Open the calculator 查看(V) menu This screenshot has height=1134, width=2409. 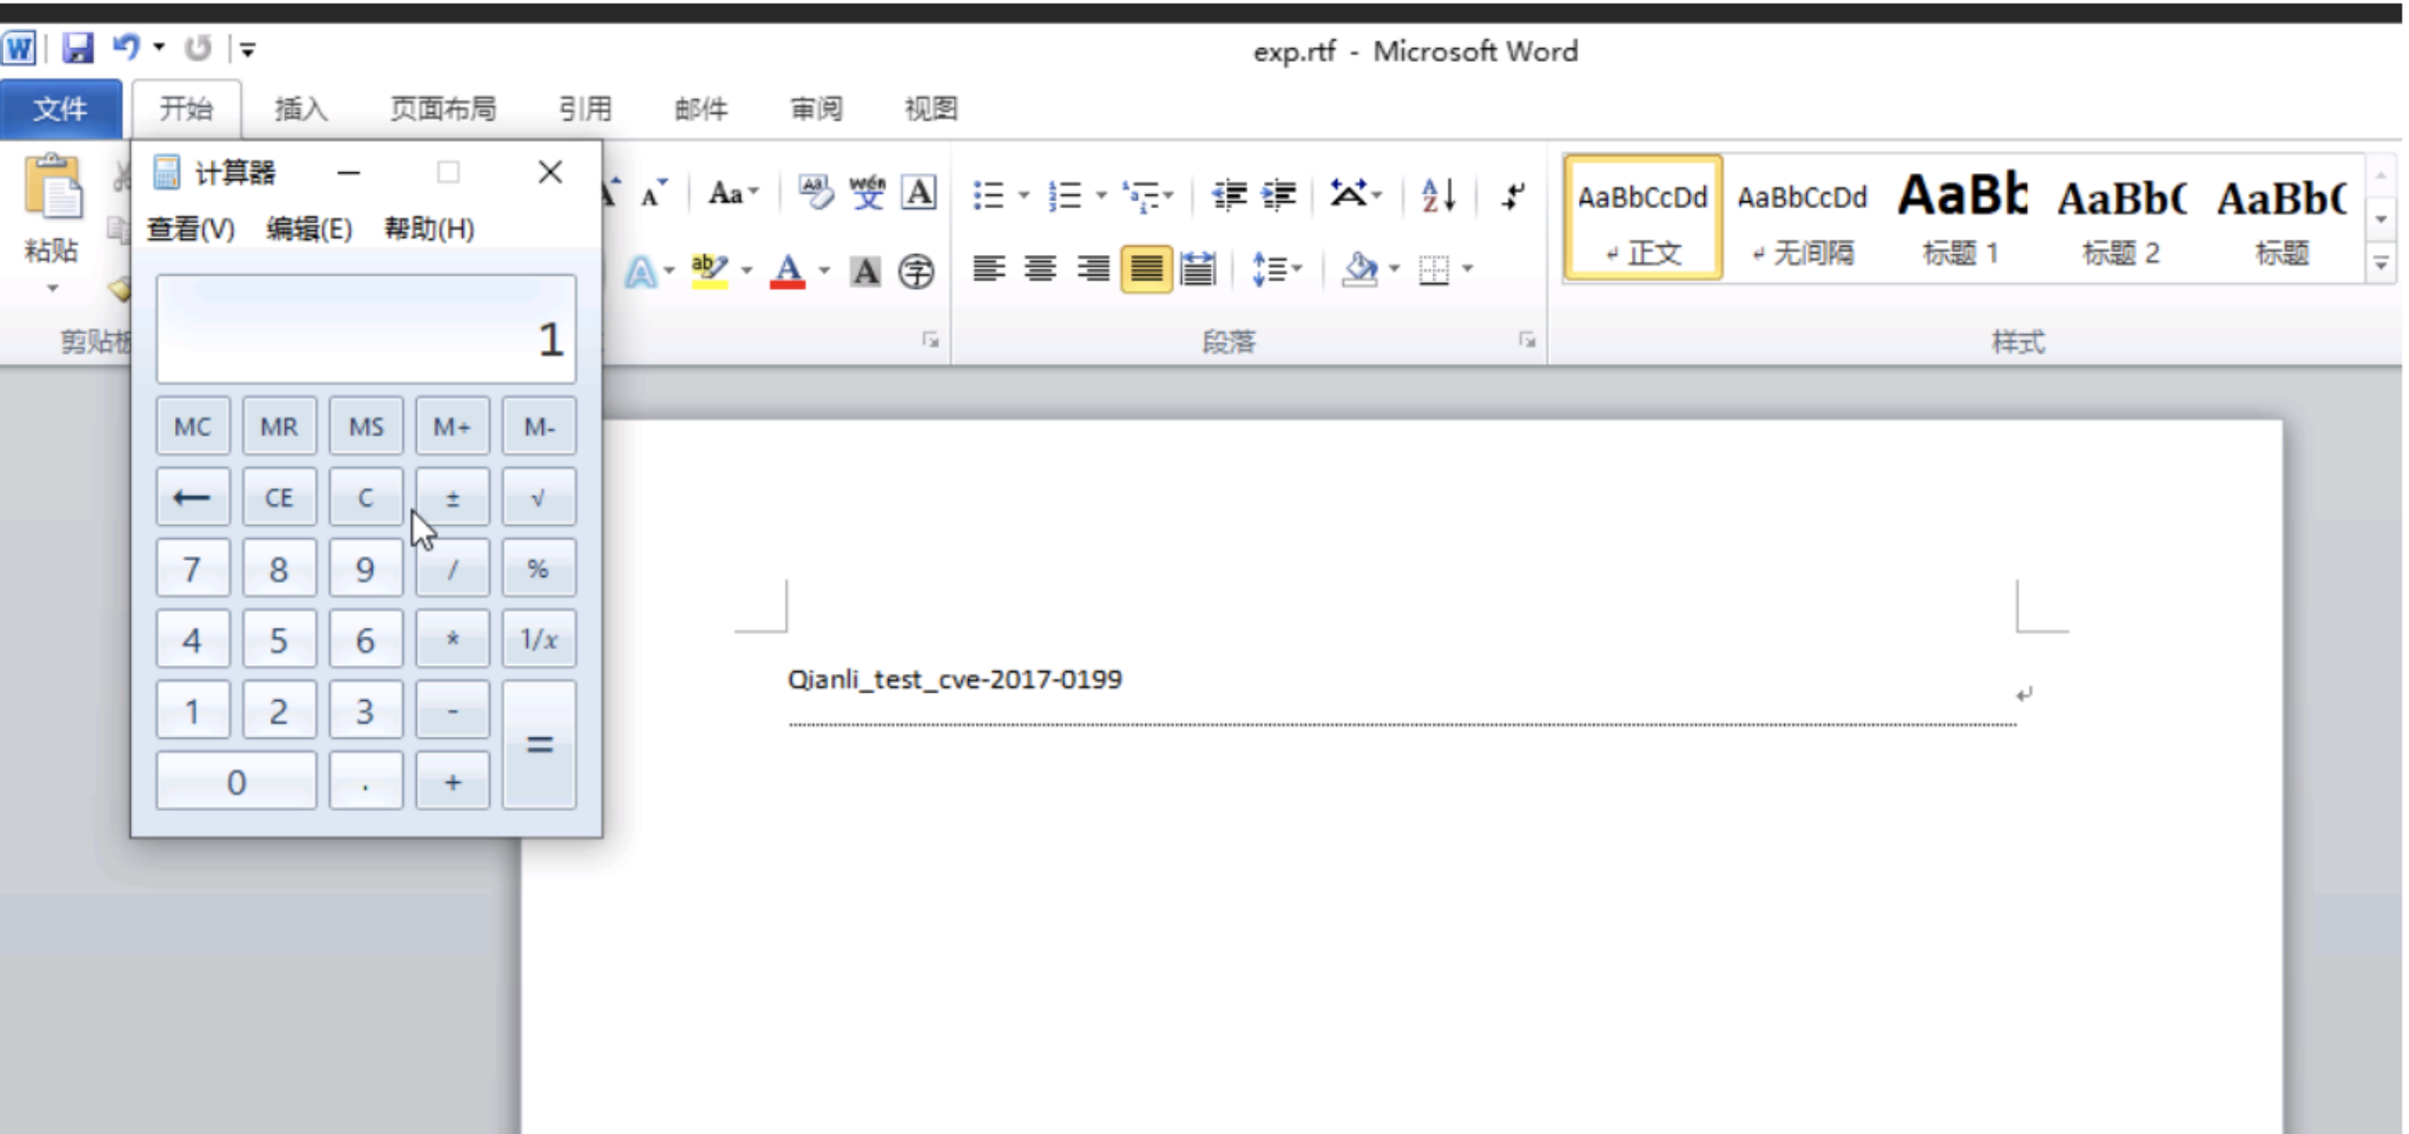point(191,229)
